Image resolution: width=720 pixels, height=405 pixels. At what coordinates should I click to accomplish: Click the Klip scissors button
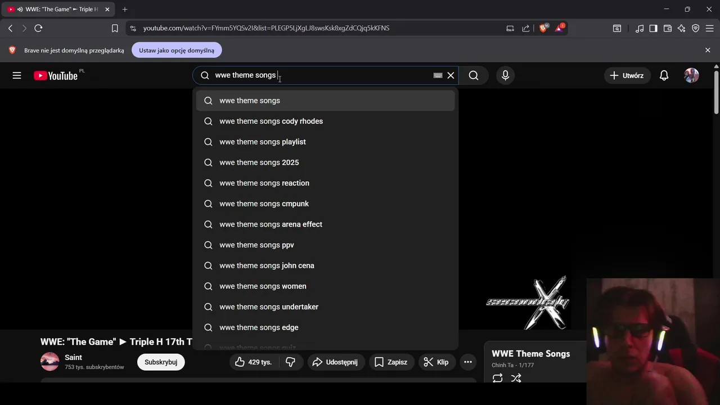436,362
